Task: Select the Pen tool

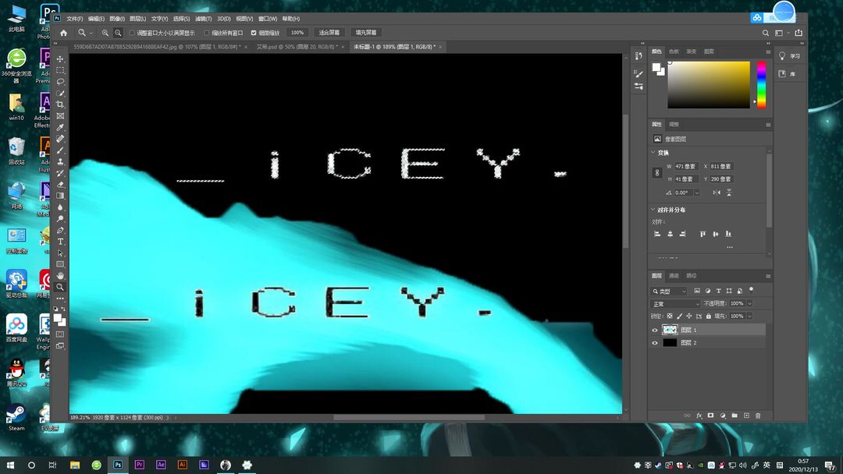Action: coord(60,230)
